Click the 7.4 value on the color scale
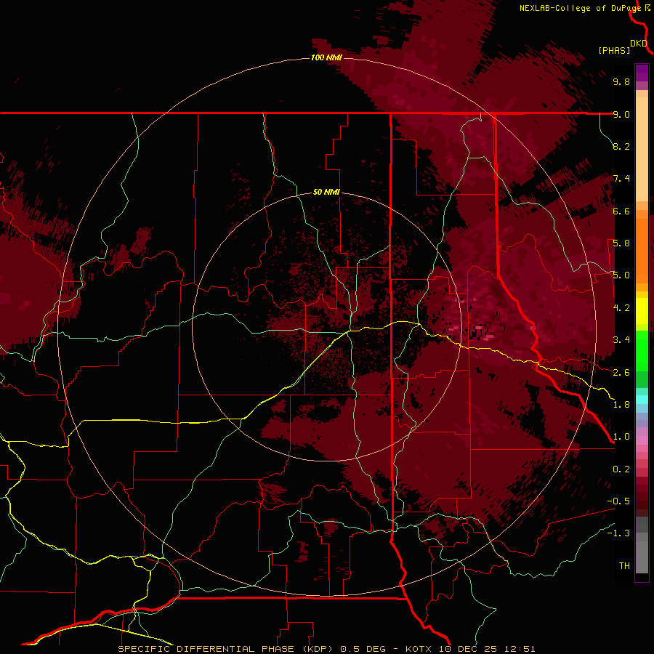 621,179
